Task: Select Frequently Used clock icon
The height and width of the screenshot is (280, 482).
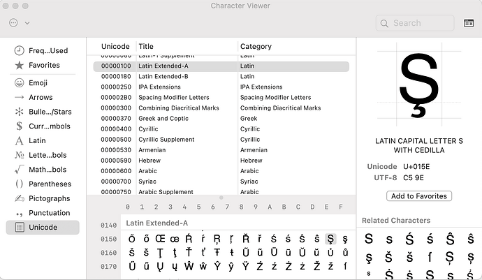Action: coord(19,51)
